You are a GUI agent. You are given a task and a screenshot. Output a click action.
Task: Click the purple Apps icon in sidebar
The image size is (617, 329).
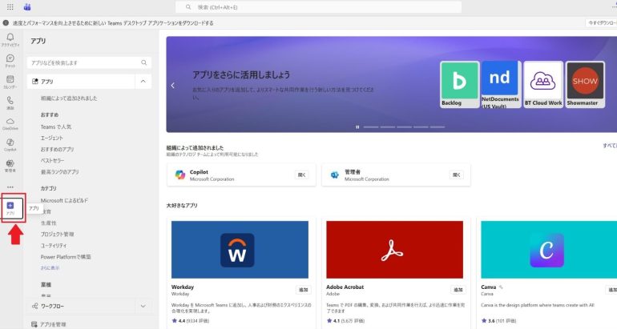(10, 207)
